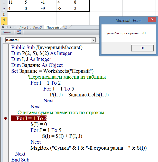
Task: Click the comment 'Считаем суммы элементов по строкам'
Action: point(60,113)
